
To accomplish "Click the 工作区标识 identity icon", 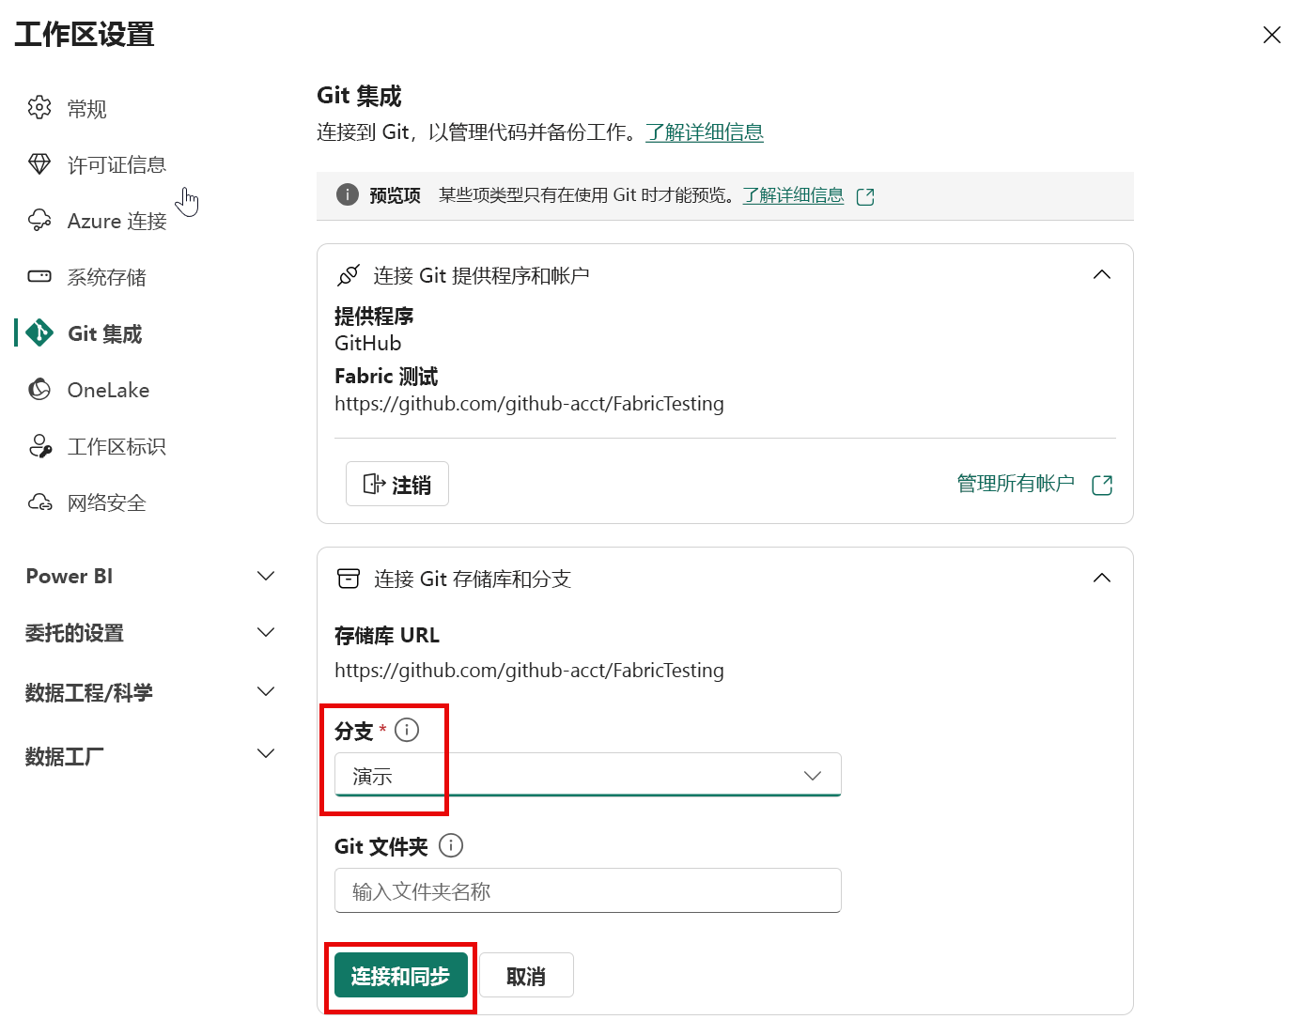I will click(x=39, y=445).
